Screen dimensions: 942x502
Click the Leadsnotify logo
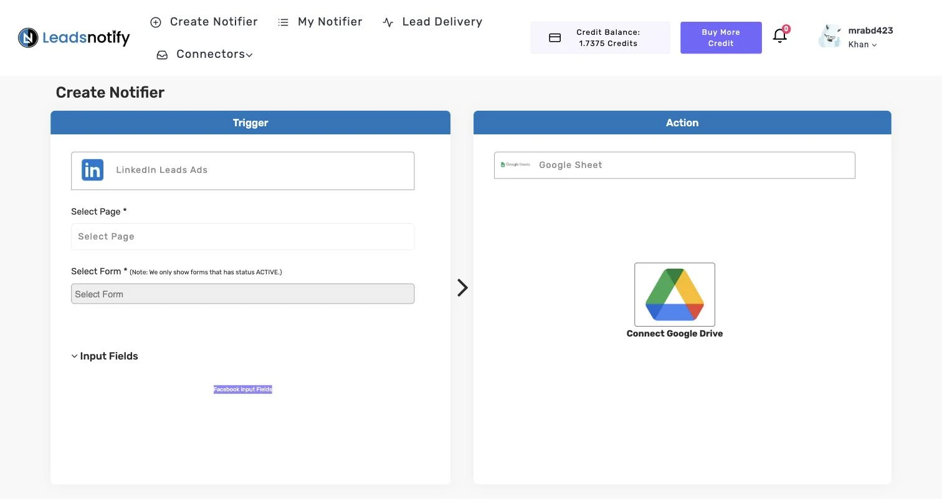(74, 38)
